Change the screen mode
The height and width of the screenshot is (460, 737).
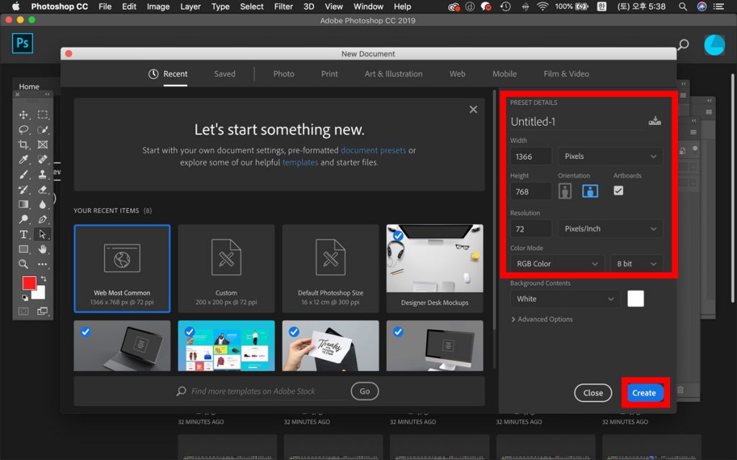tap(42, 310)
